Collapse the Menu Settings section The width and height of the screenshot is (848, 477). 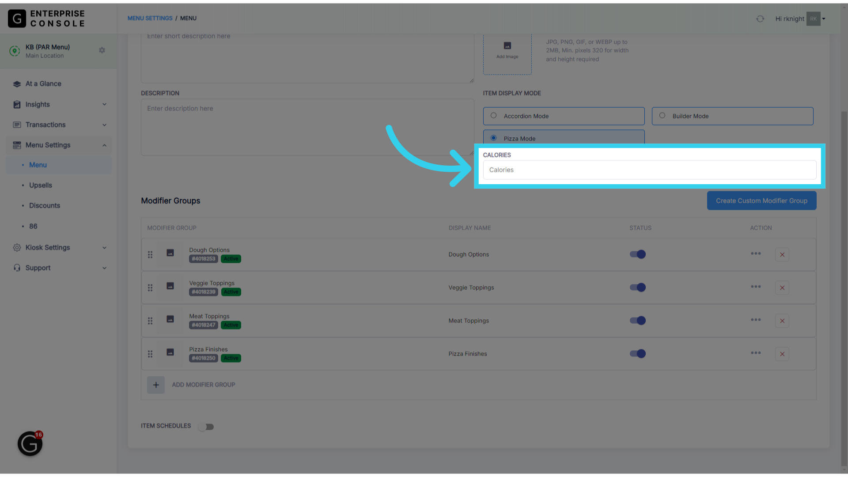coord(104,145)
